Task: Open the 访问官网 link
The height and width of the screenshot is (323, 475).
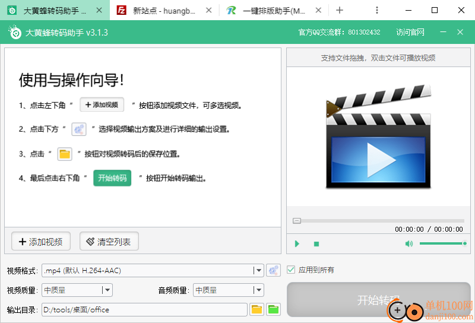Action: (x=410, y=32)
